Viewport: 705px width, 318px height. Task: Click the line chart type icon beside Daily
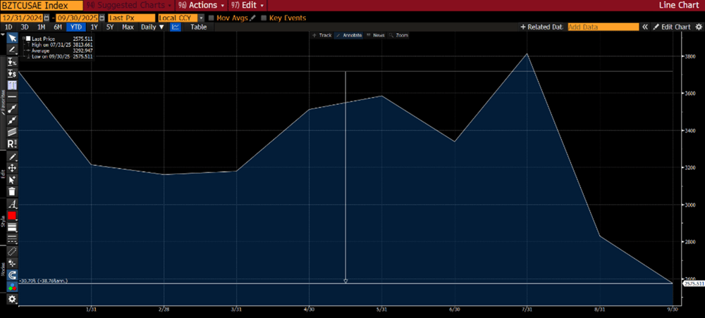pos(176,27)
